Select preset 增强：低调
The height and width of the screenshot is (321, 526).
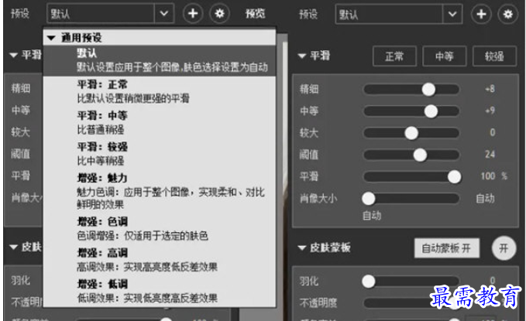click(160, 291)
